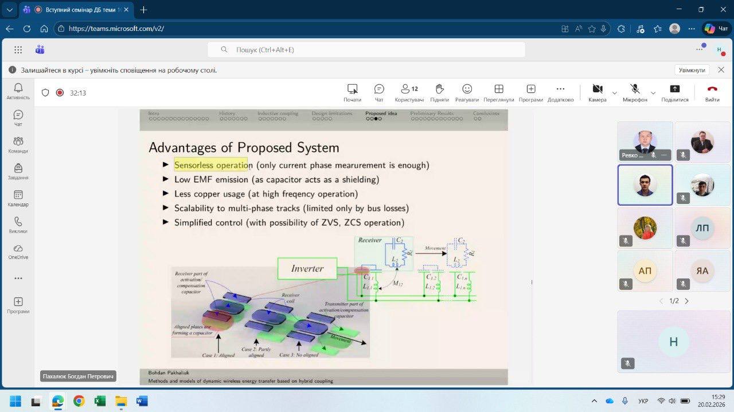This screenshot has height=412, width=734.
Task: Open Переглянути view layout options
Action: pos(498,92)
